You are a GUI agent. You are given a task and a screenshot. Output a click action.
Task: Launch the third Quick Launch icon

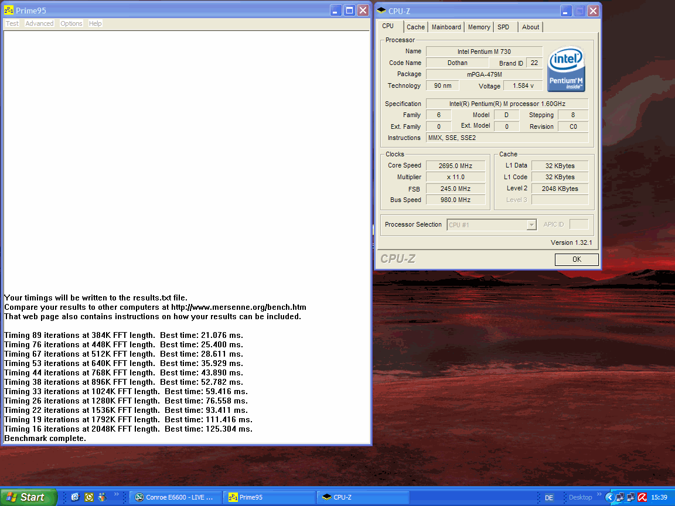(102, 497)
